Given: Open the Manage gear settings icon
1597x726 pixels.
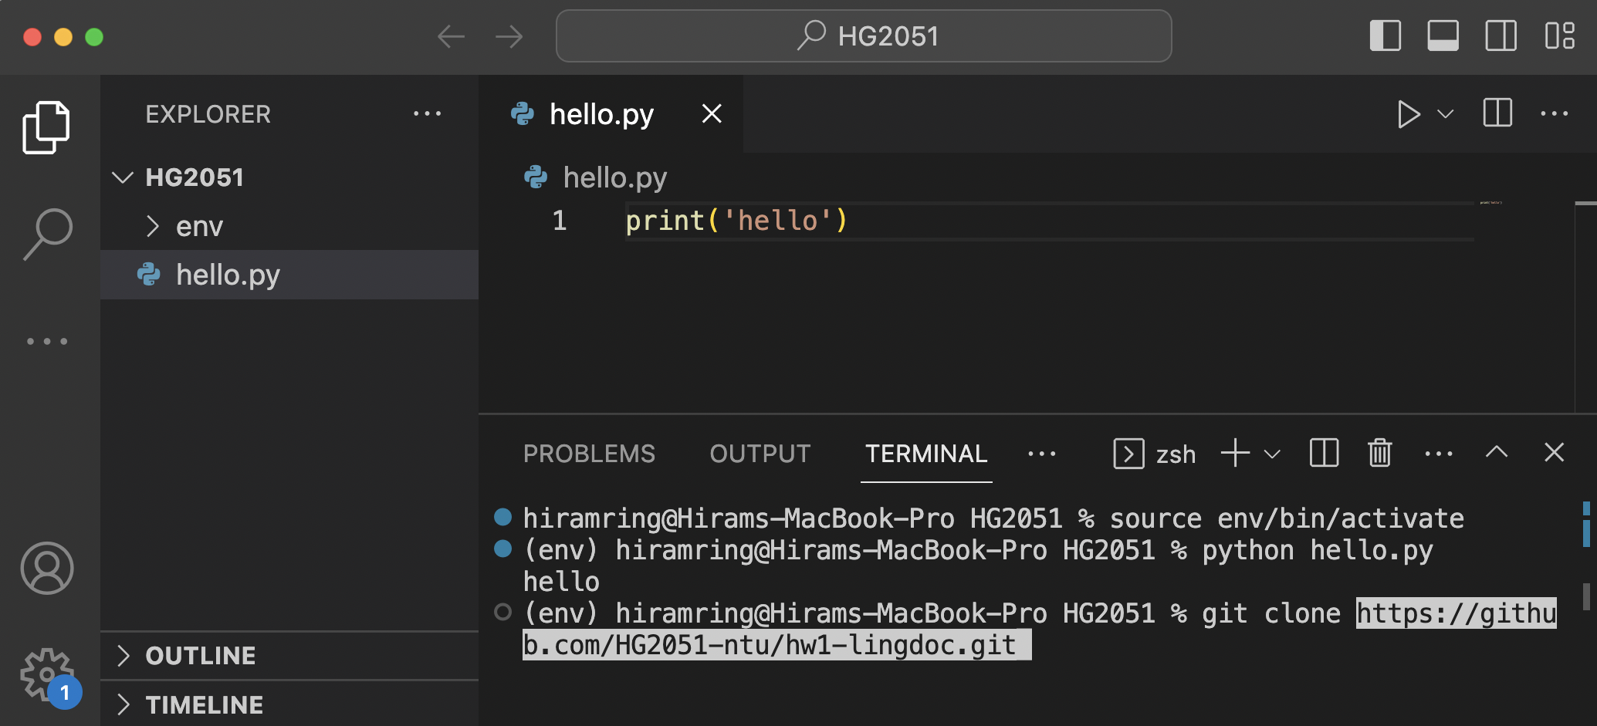Looking at the screenshot, I should pyautogui.click(x=46, y=674).
